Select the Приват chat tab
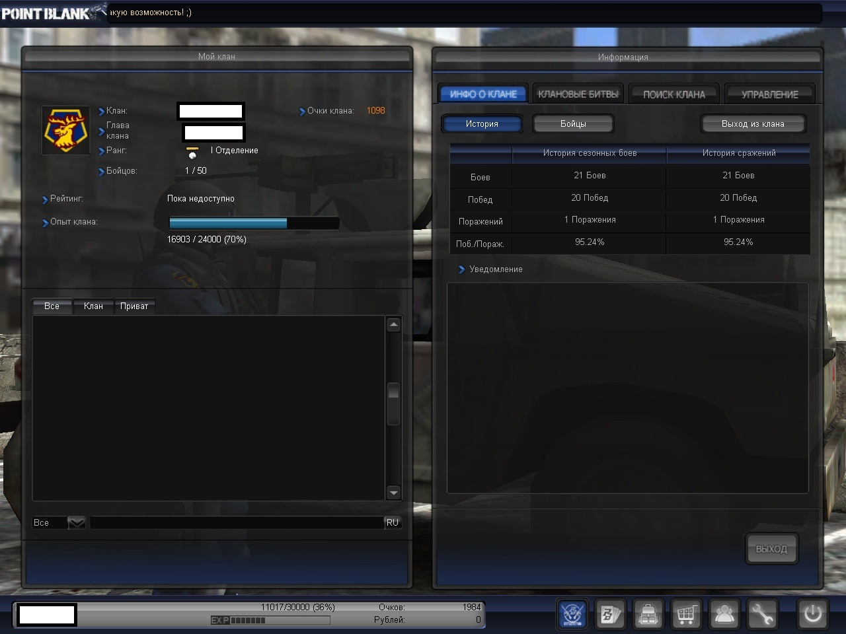846x634 pixels. point(134,306)
